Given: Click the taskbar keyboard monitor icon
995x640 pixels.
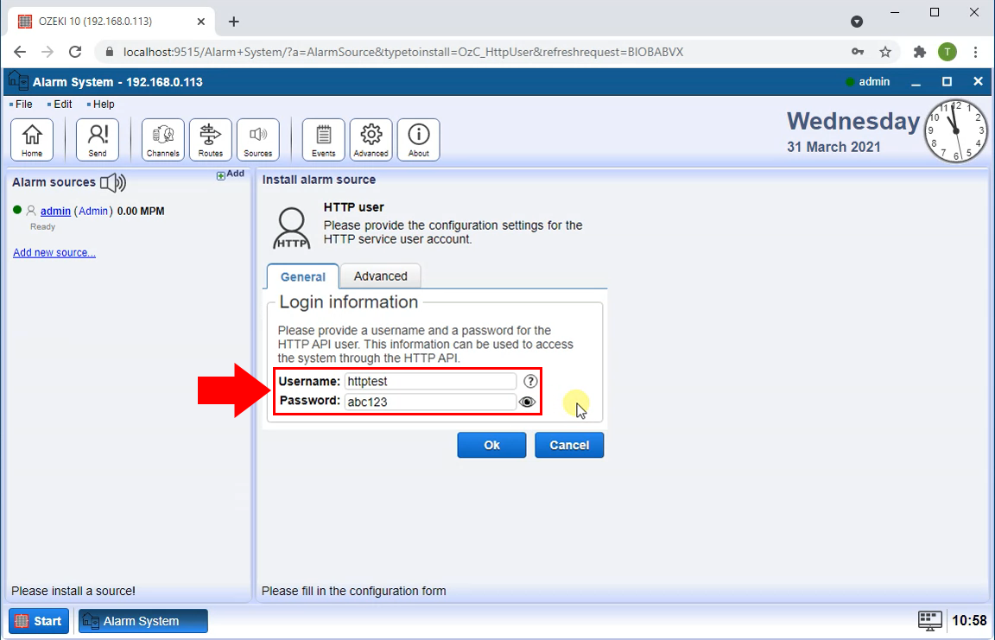Looking at the screenshot, I should (x=929, y=621).
